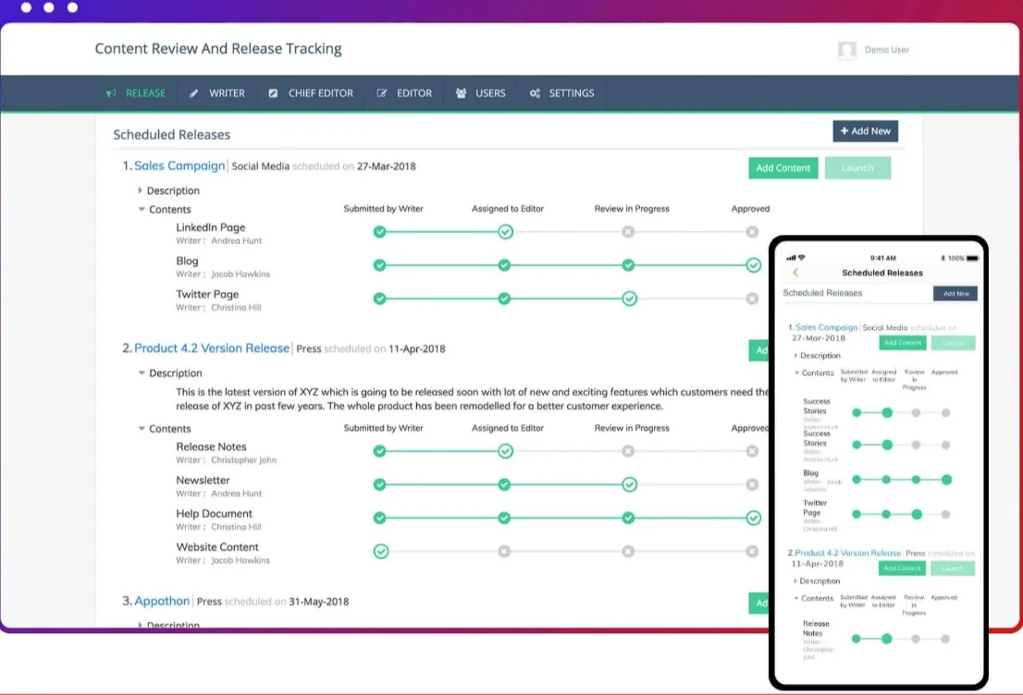Open the Sales Campaign link

coord(179,165)
